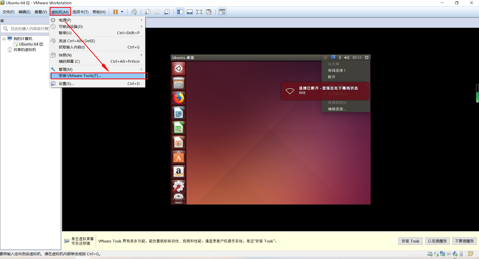Expand the 电源(P) submenu
479x259 pixels.
click(97, 20)
